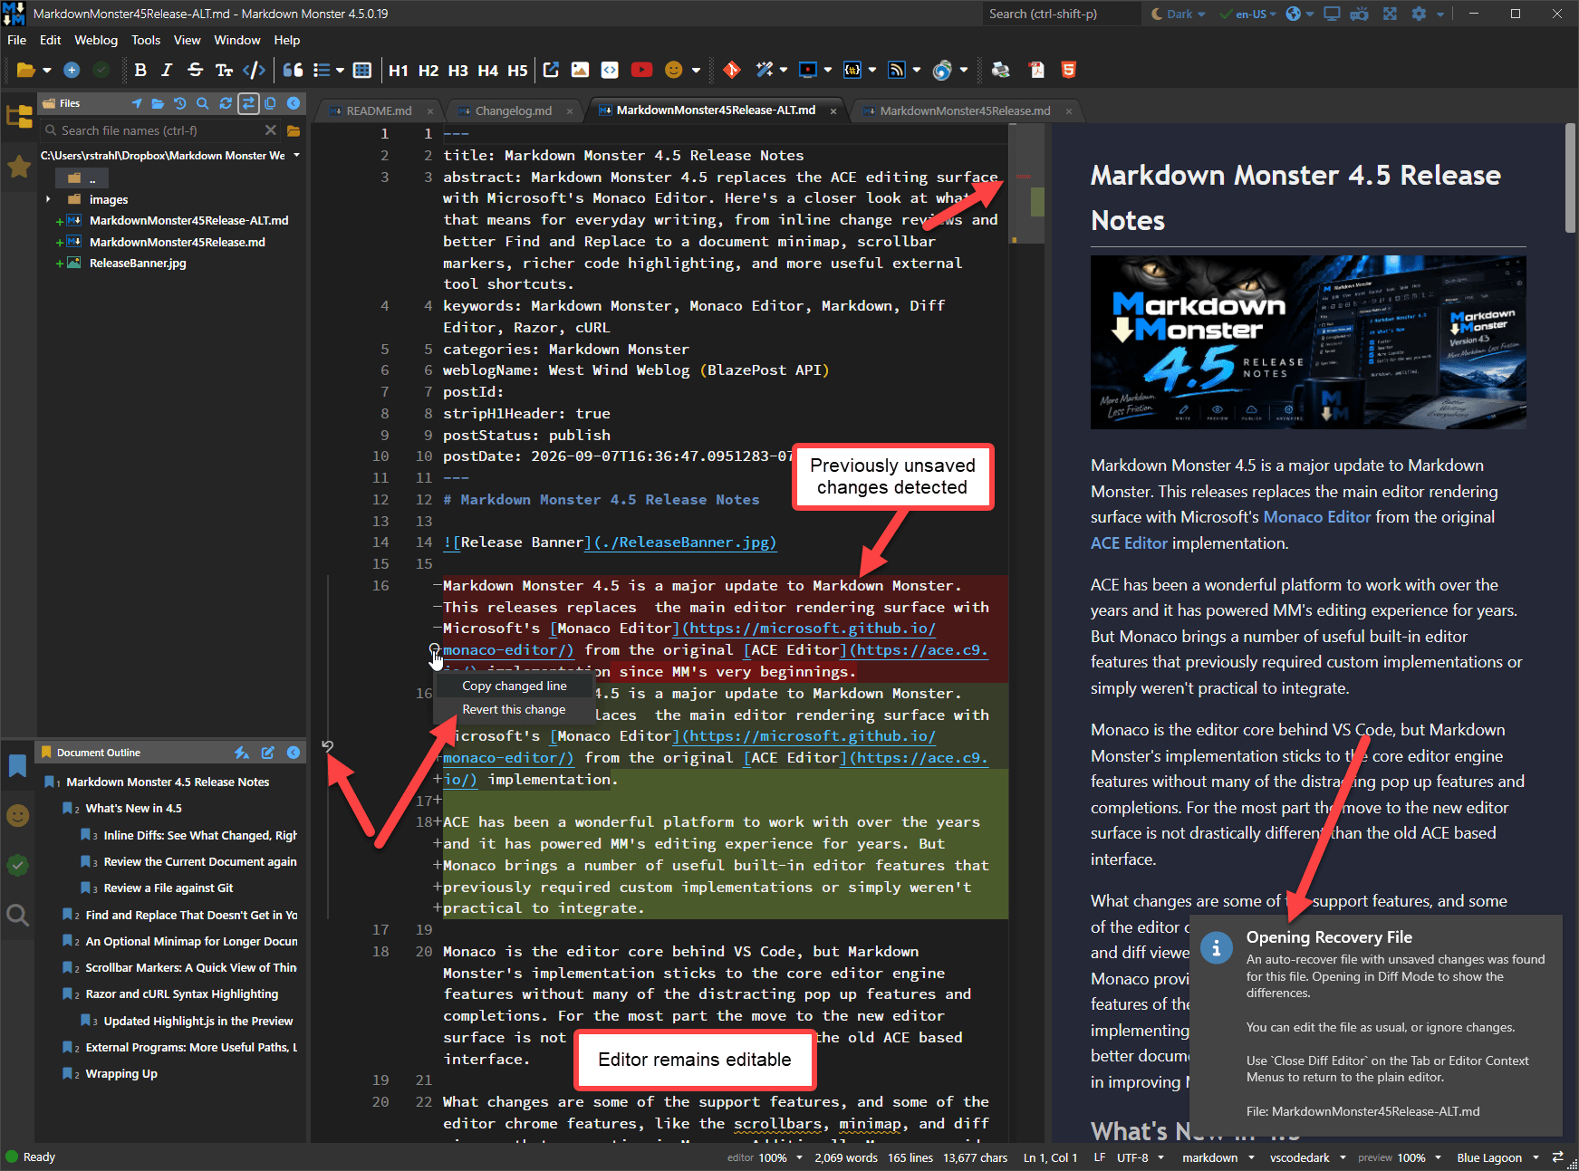The height and width of the screenshot is (1171, 1579).
Task: Open the File menu
Action: (x=17, y=40)
